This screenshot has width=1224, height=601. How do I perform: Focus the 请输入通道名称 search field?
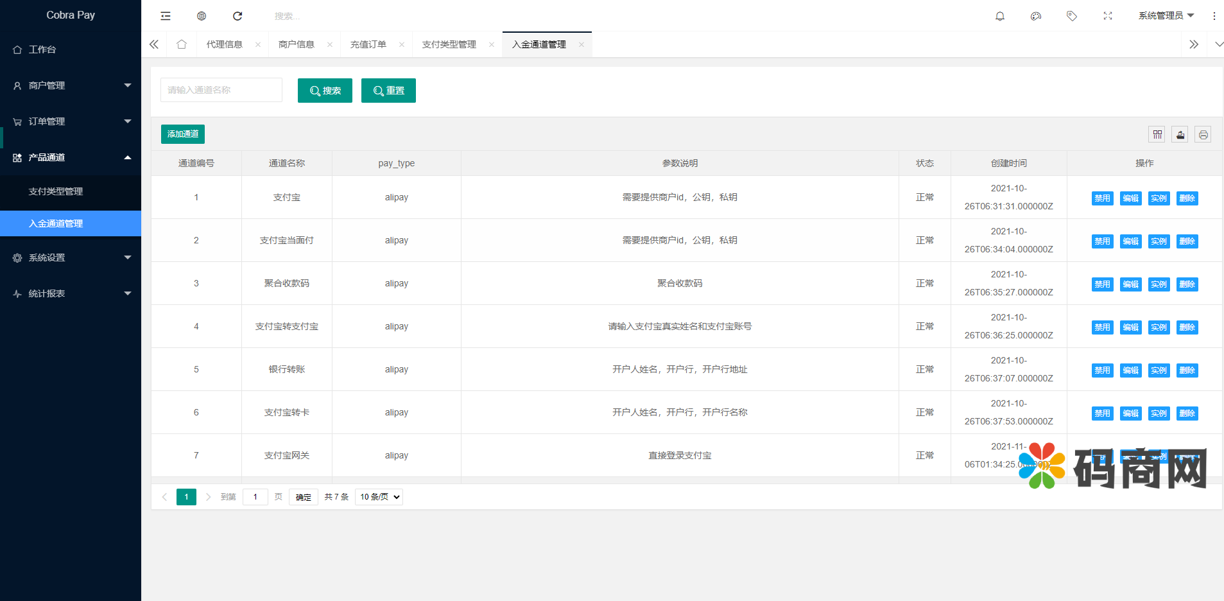tap(221, 91)
